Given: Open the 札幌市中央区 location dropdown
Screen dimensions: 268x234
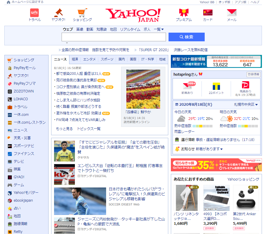Looking at the screenshot, I should click(x=246, y=105).
